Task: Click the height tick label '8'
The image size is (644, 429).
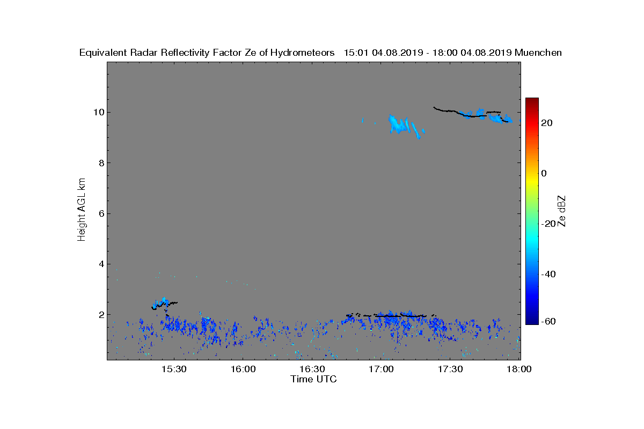Action: [101, 163]
